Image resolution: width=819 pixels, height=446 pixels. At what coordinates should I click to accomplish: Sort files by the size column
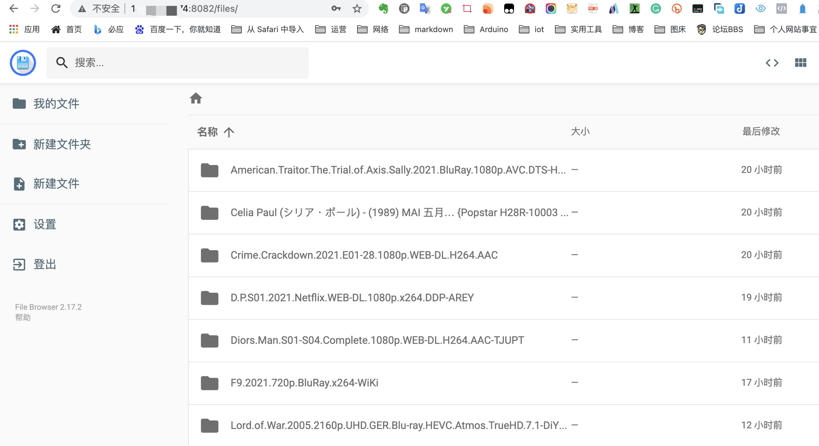[580, 132]
